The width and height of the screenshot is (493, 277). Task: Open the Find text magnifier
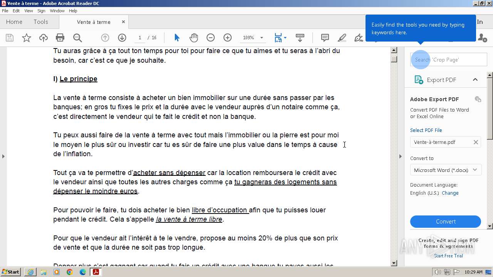coord(77,38)
